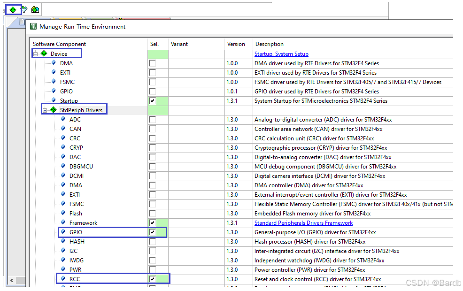Click the blue icon beside DAC
Screen dimensions: 463x291
coord(63,156)
